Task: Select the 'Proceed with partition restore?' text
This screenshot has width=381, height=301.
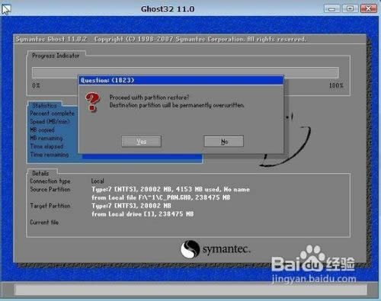Action: 149,98
